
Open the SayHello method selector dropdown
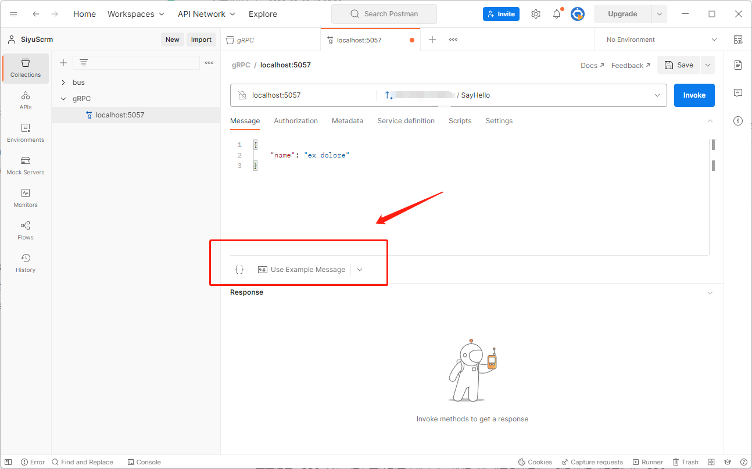[x=657, y=95]
